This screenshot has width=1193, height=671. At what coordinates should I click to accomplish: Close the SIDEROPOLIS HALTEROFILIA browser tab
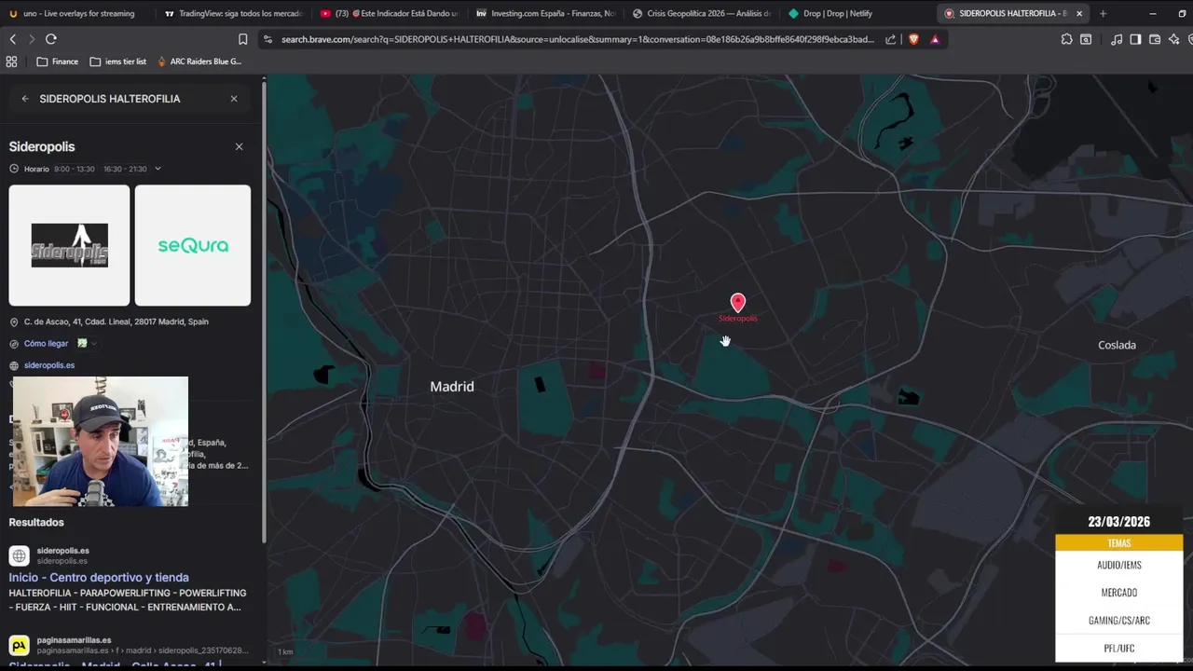tap(1079, 13)
